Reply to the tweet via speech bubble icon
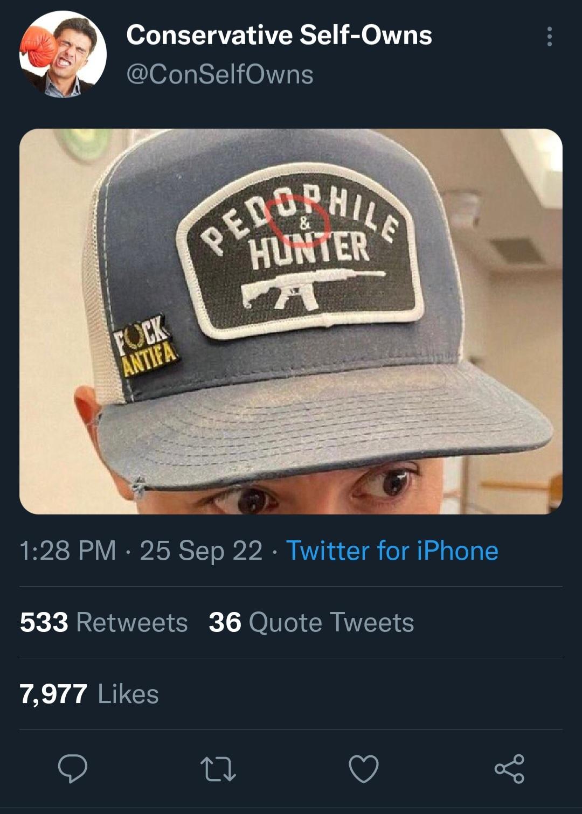The height and width of the screenshot is (814, 582). pos(73,768)
